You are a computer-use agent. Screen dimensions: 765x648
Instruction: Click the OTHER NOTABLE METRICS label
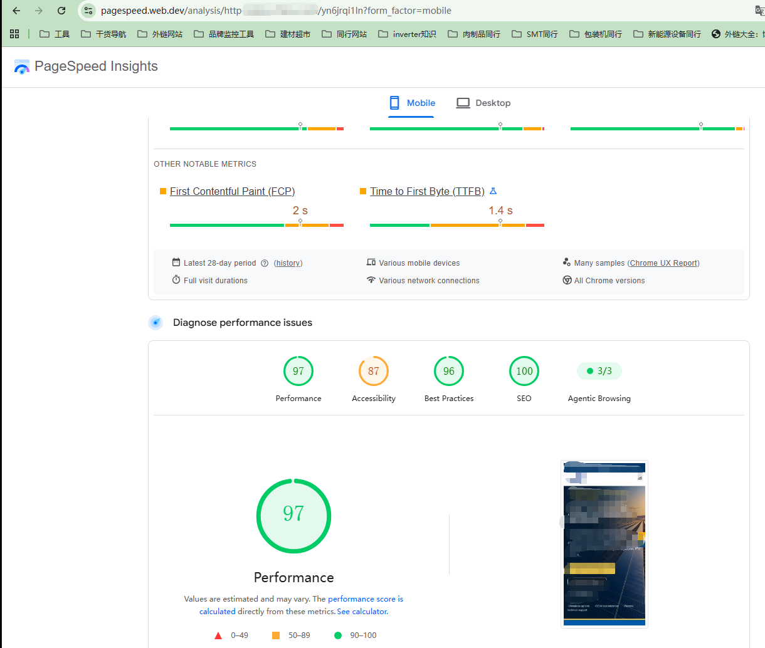(x=205, y=164)
